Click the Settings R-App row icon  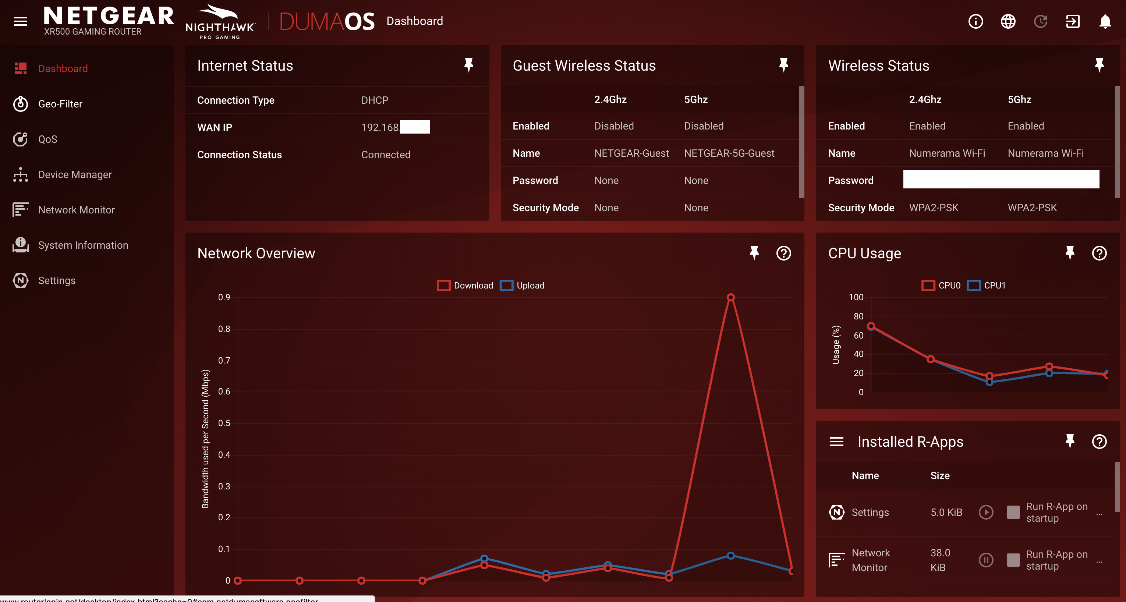click(837, 512)
